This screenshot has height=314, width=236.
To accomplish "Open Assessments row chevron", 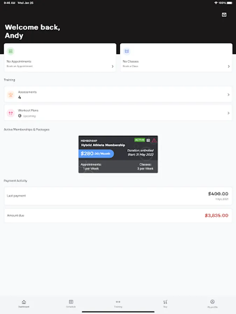I will click(228, 95).
